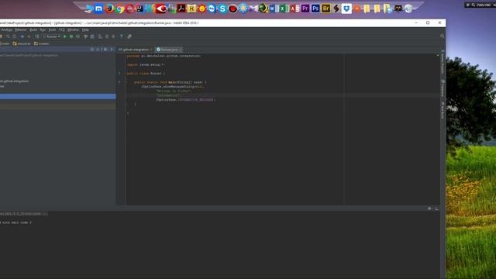Close the Runner.java editor tab
The width and height of the screenshot is (496, 279).
pos(181,50)
